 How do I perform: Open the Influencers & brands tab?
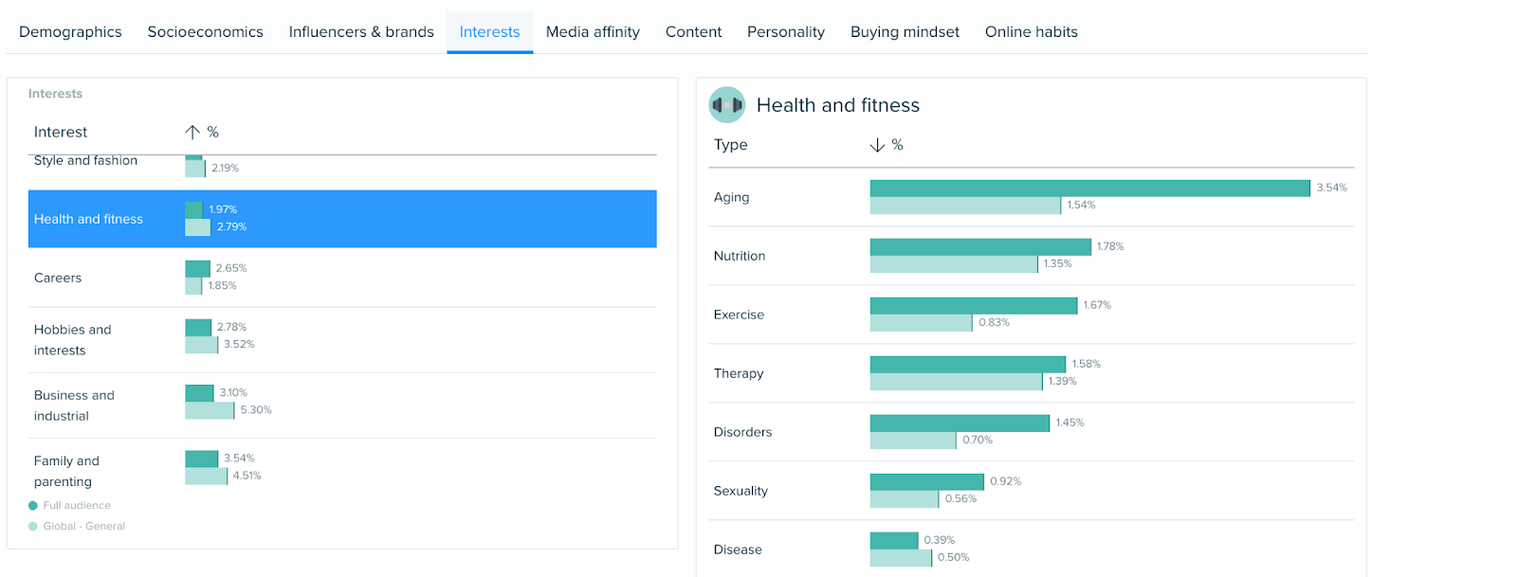[x=361, y=32]
